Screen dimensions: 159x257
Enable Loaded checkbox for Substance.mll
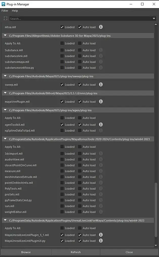[x=62, y=50]
